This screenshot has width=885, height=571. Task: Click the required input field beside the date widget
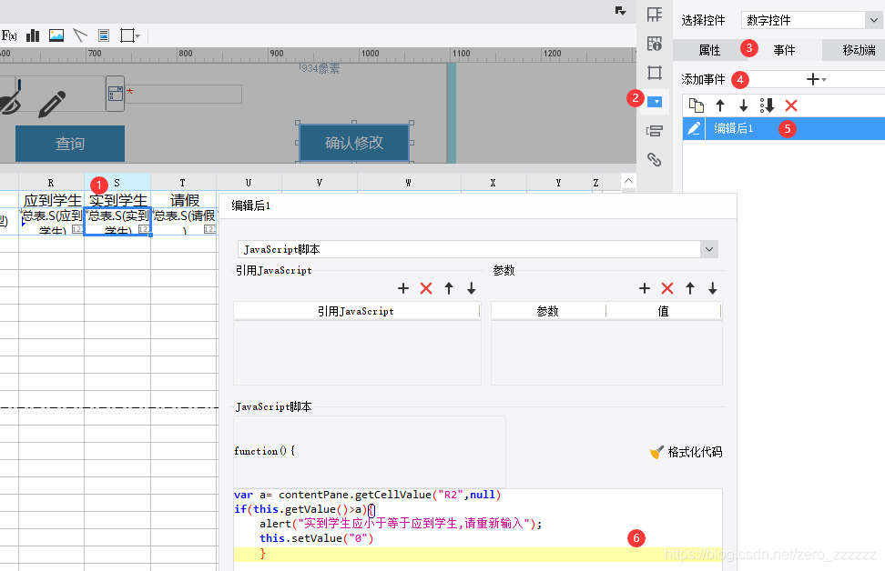pos(183,95)
